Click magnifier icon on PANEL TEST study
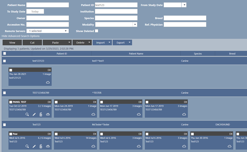The width and height of the screenshot is (247, 152). point(27,114)
